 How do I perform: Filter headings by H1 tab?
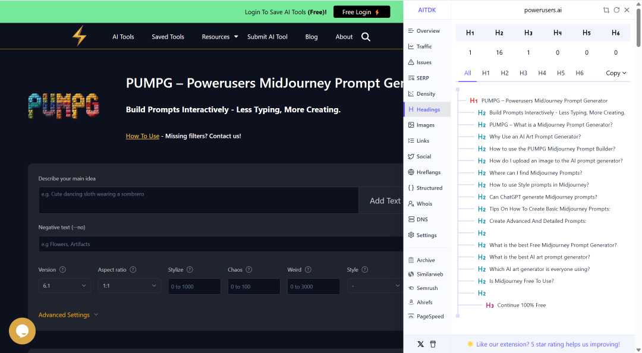[486, 73]
